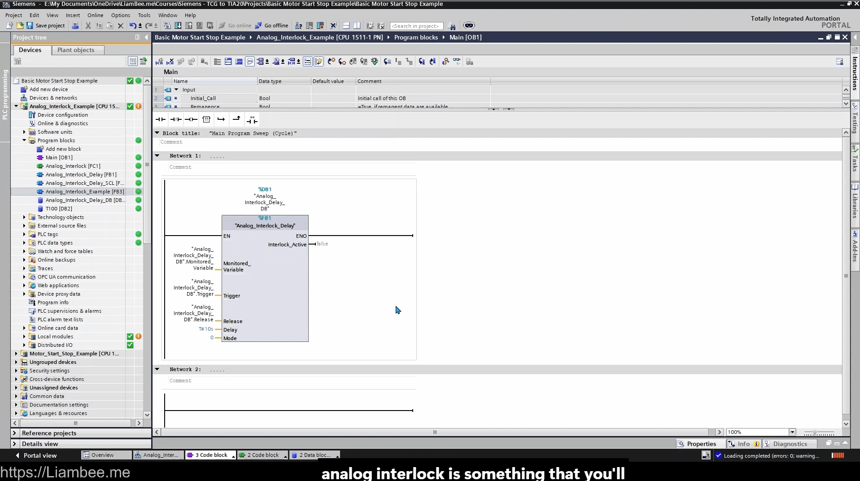The width and height of the screenshot is (860, 481).
Task: Click the Go offline button
Action: pyautogui.click(x=272, y=26)
